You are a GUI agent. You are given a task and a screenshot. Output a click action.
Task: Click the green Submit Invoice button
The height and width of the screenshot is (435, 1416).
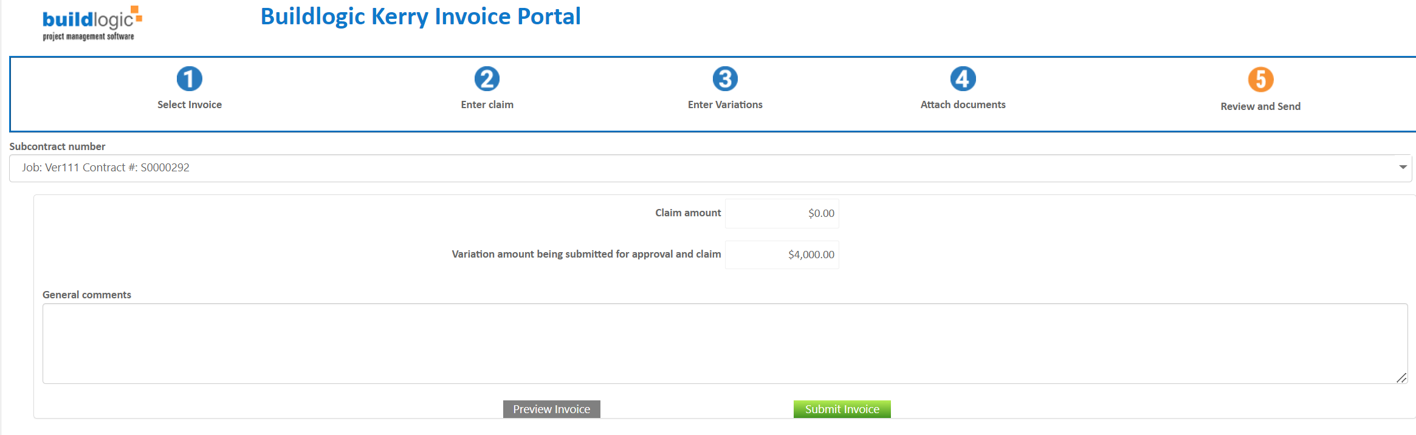(x=842, y=409)
